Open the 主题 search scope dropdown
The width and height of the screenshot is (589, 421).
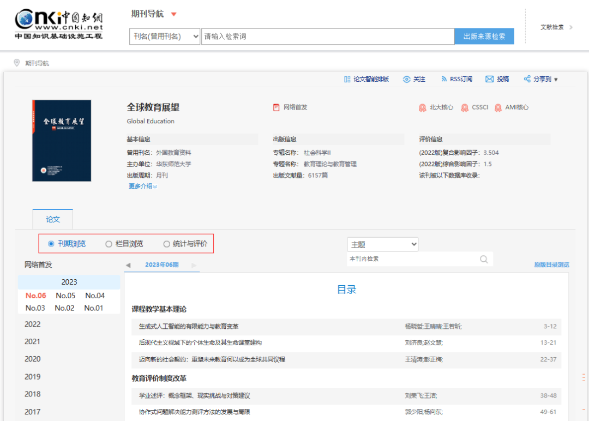tap(382, 244)
